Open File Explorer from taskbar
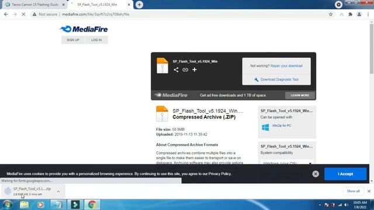This screenshot has width=374, height=210. (25, 205)
